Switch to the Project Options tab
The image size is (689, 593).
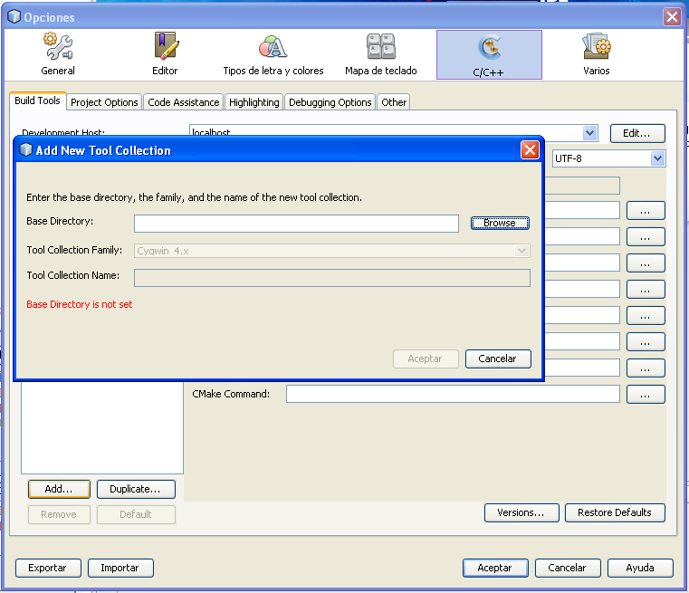tap(104, 102)
